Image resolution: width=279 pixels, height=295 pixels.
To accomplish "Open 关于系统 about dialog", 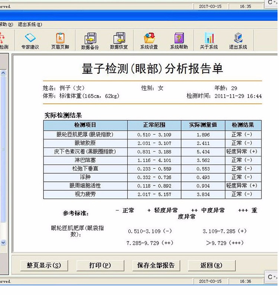I will [x=209, y=41].
